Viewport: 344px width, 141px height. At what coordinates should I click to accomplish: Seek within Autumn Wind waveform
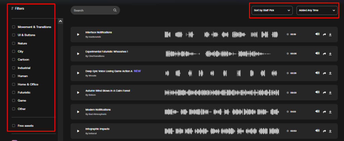pyautogui.click(x=222, y=93)
